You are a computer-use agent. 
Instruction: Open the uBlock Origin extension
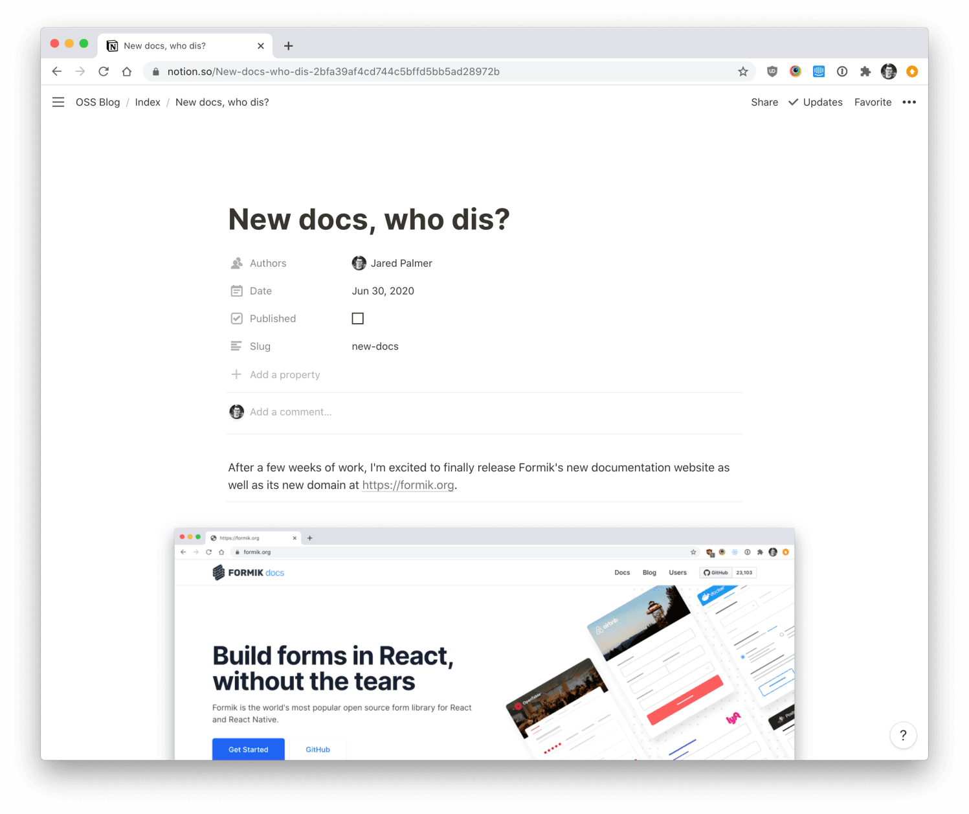point(772,71)
